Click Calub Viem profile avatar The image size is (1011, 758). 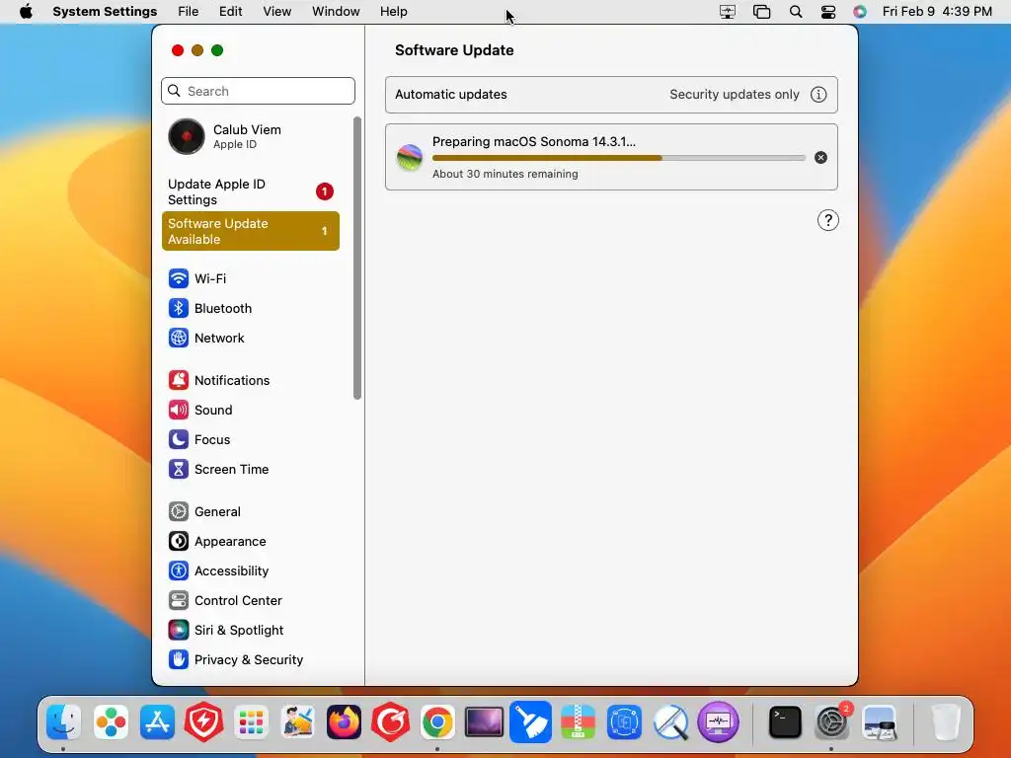pos(187,136)
